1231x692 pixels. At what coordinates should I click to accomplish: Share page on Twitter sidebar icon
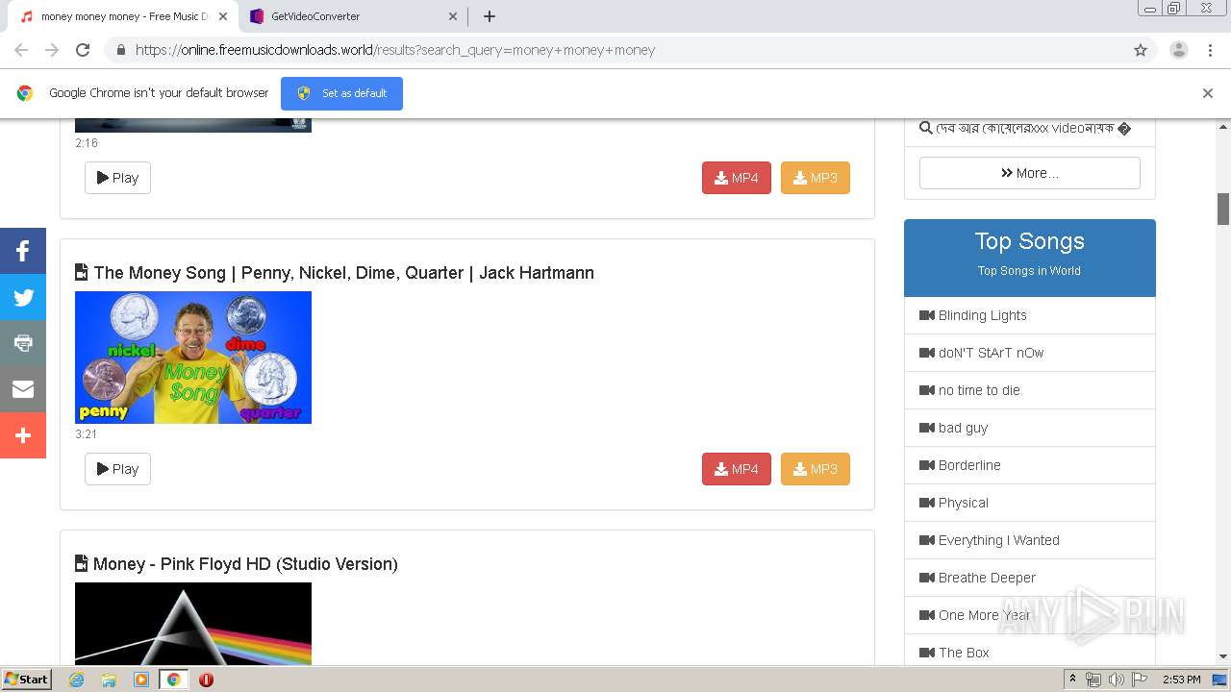[23, 297]
